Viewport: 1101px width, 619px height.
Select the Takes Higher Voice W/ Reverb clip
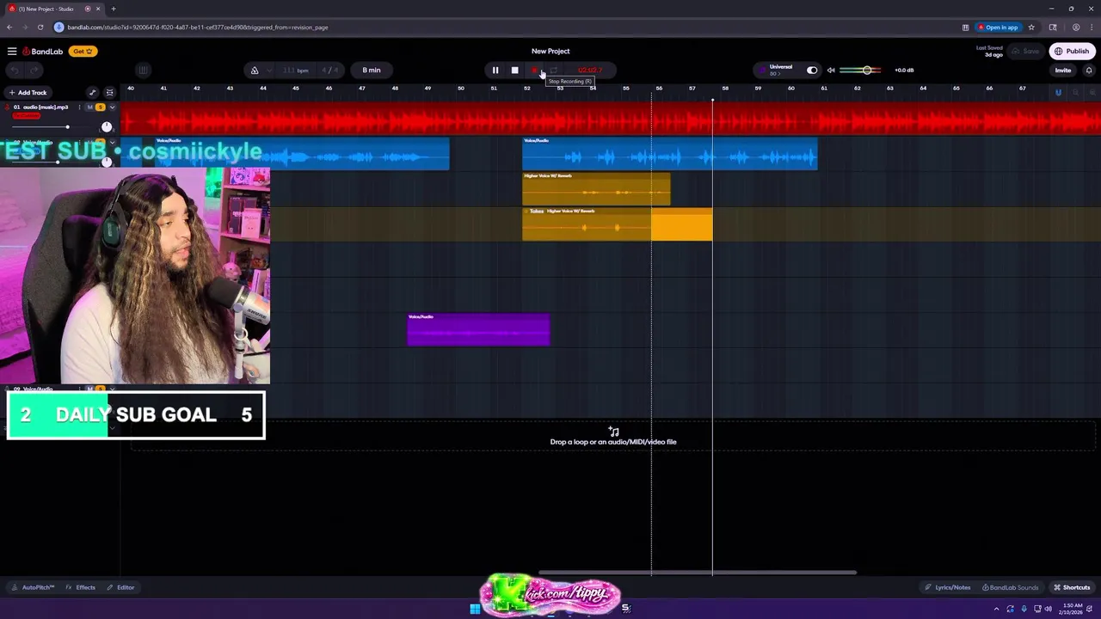[x=617, y=224]
